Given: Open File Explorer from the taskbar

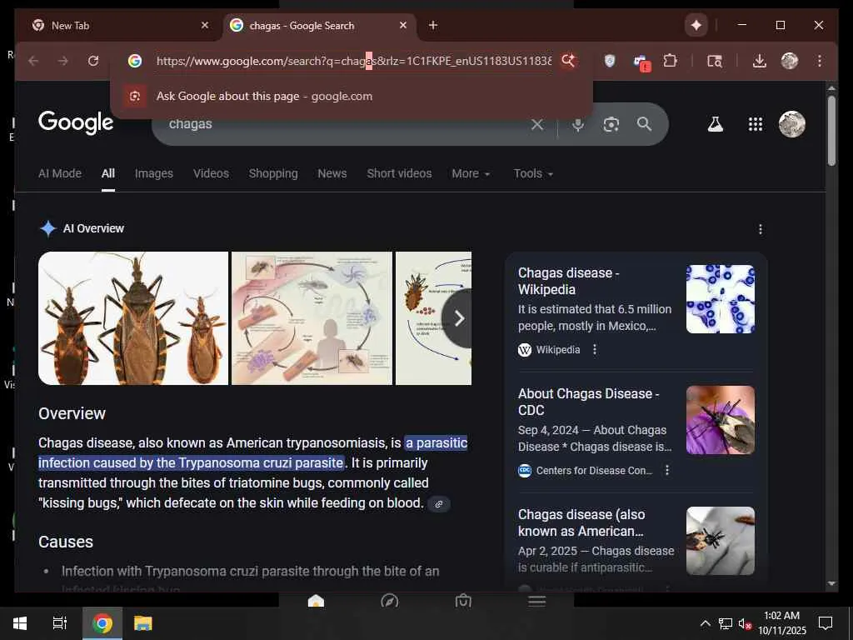Looking at the screenshot, I should point(143,623).
